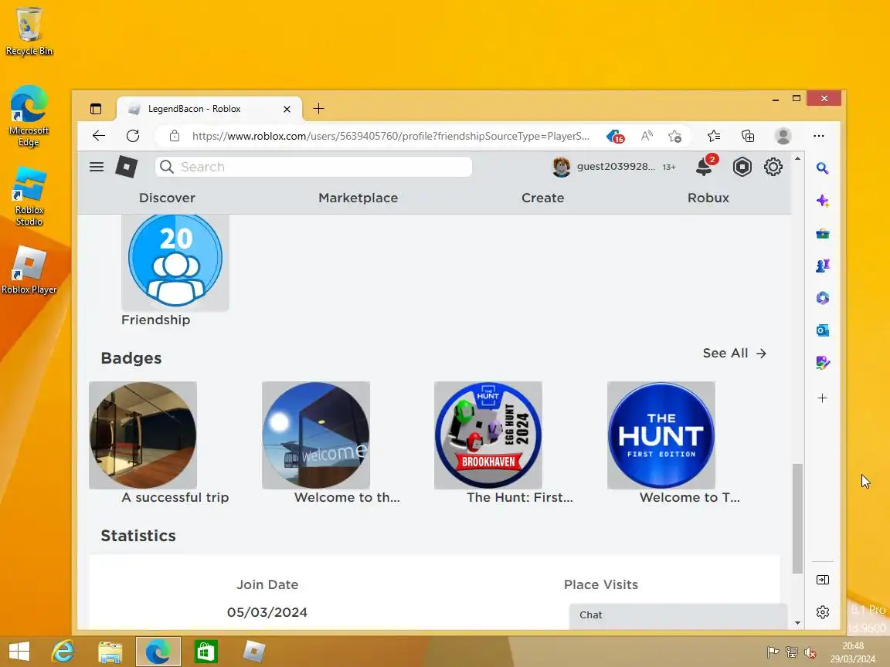Open Roblox Studio desktop shortcut
Viewport: 890px width, 667px height.
pos(29,196)
